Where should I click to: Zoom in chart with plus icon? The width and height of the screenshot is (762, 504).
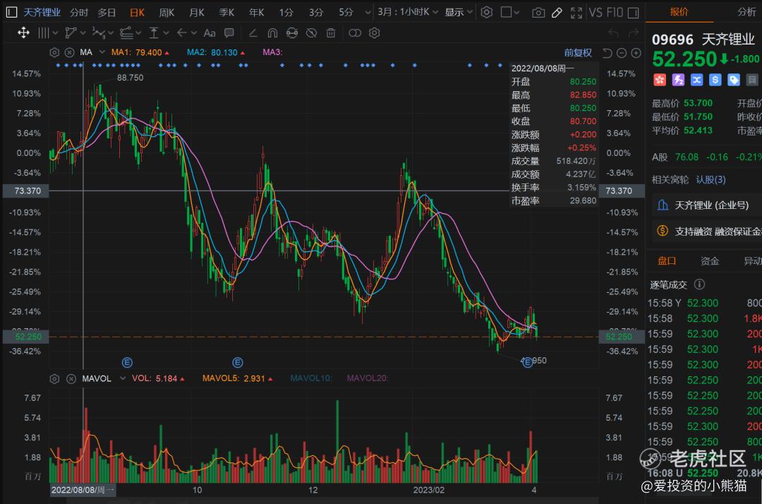tap(636, 53)
